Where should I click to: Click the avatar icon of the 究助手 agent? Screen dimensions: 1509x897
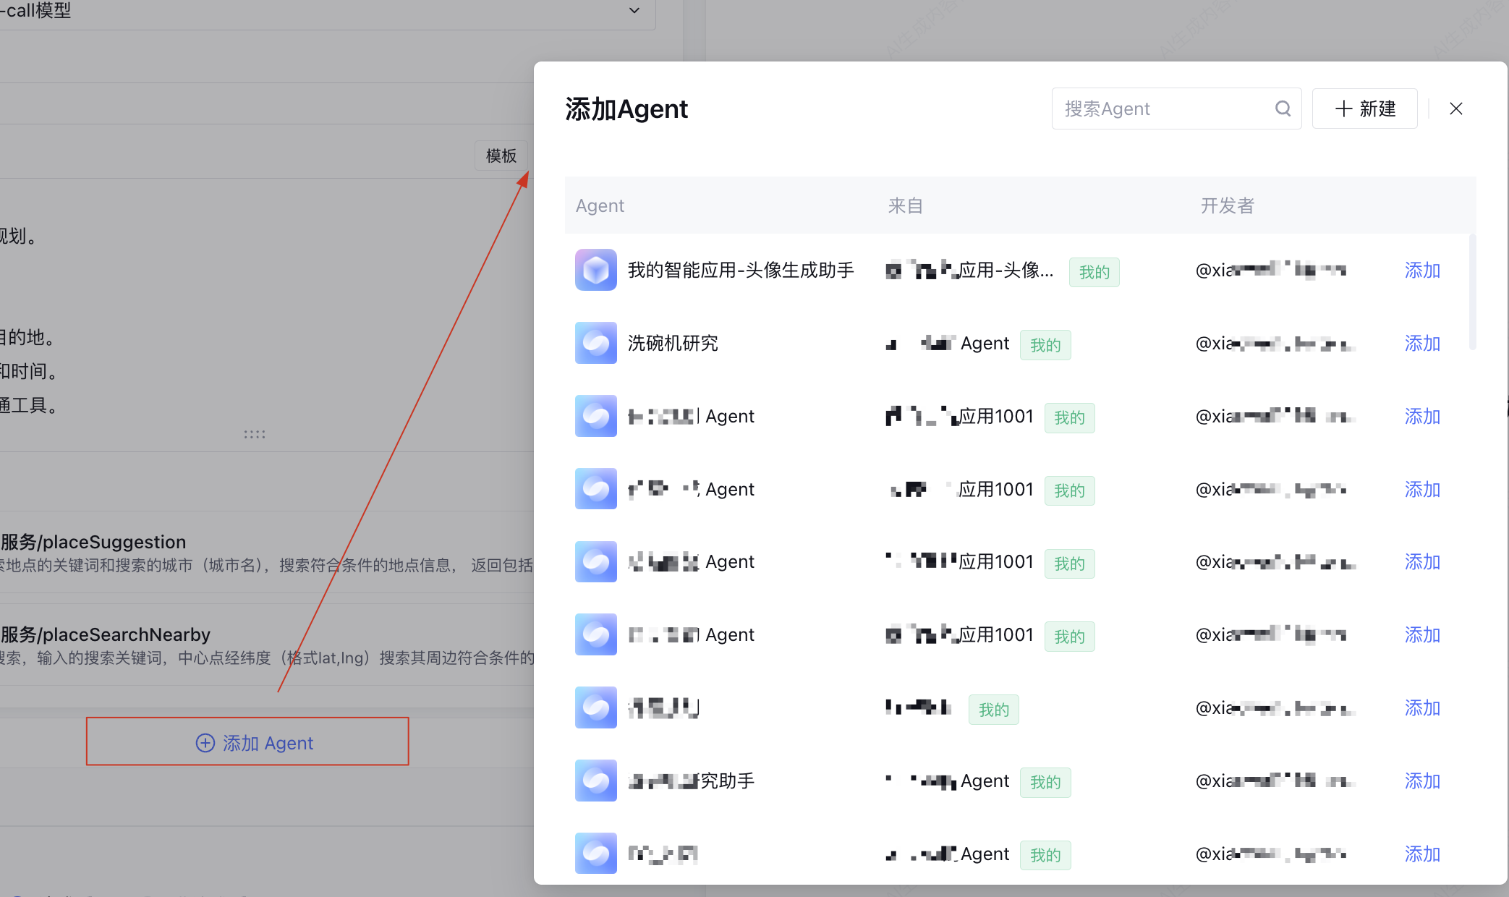point(596,781)
